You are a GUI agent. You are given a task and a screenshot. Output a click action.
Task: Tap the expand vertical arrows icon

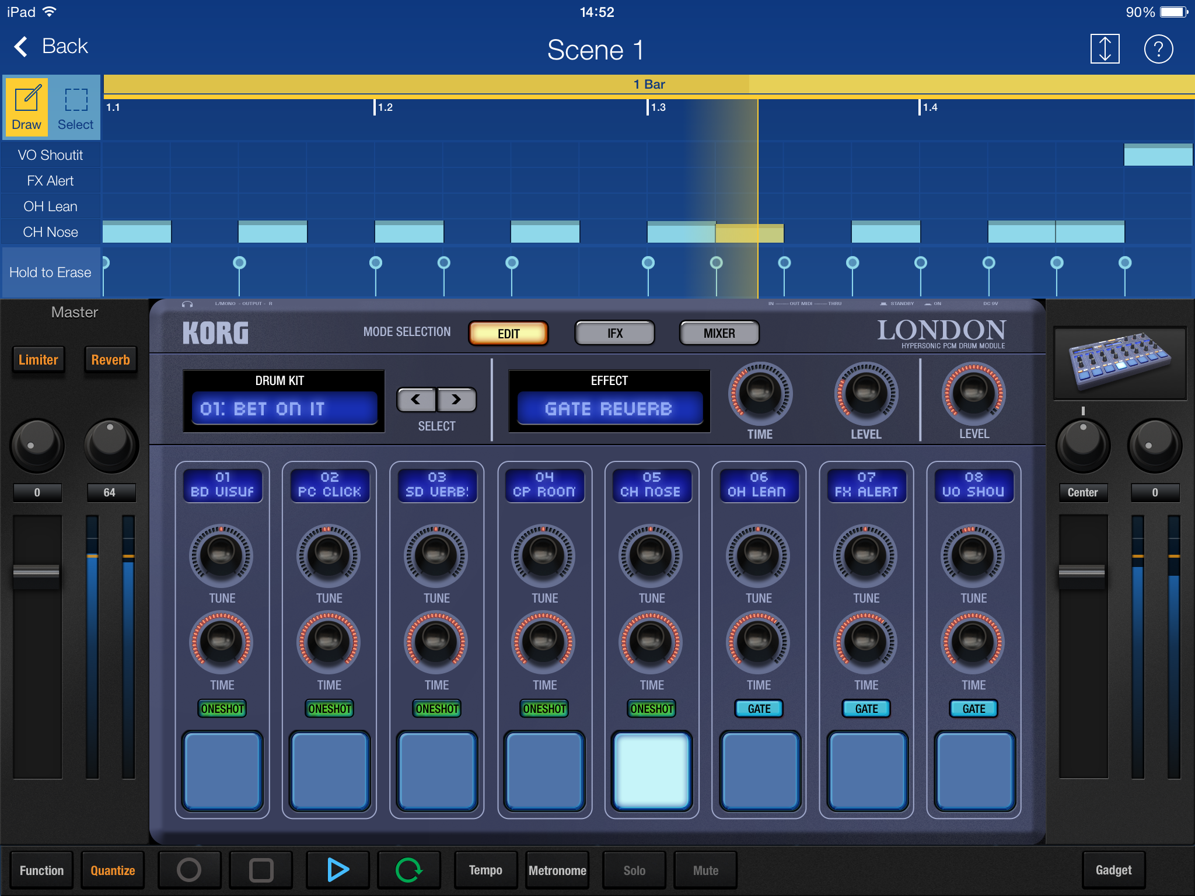click(1105, 49)
